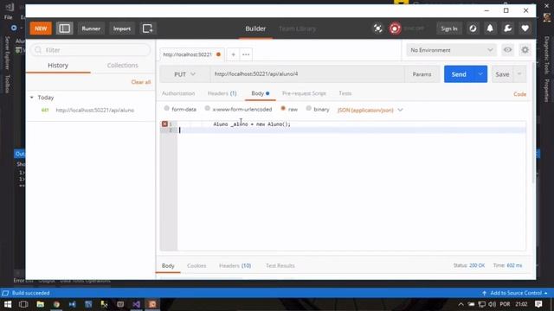
Task: Click the heart icon
Action: pyautogui.click(x=525, y=29)
